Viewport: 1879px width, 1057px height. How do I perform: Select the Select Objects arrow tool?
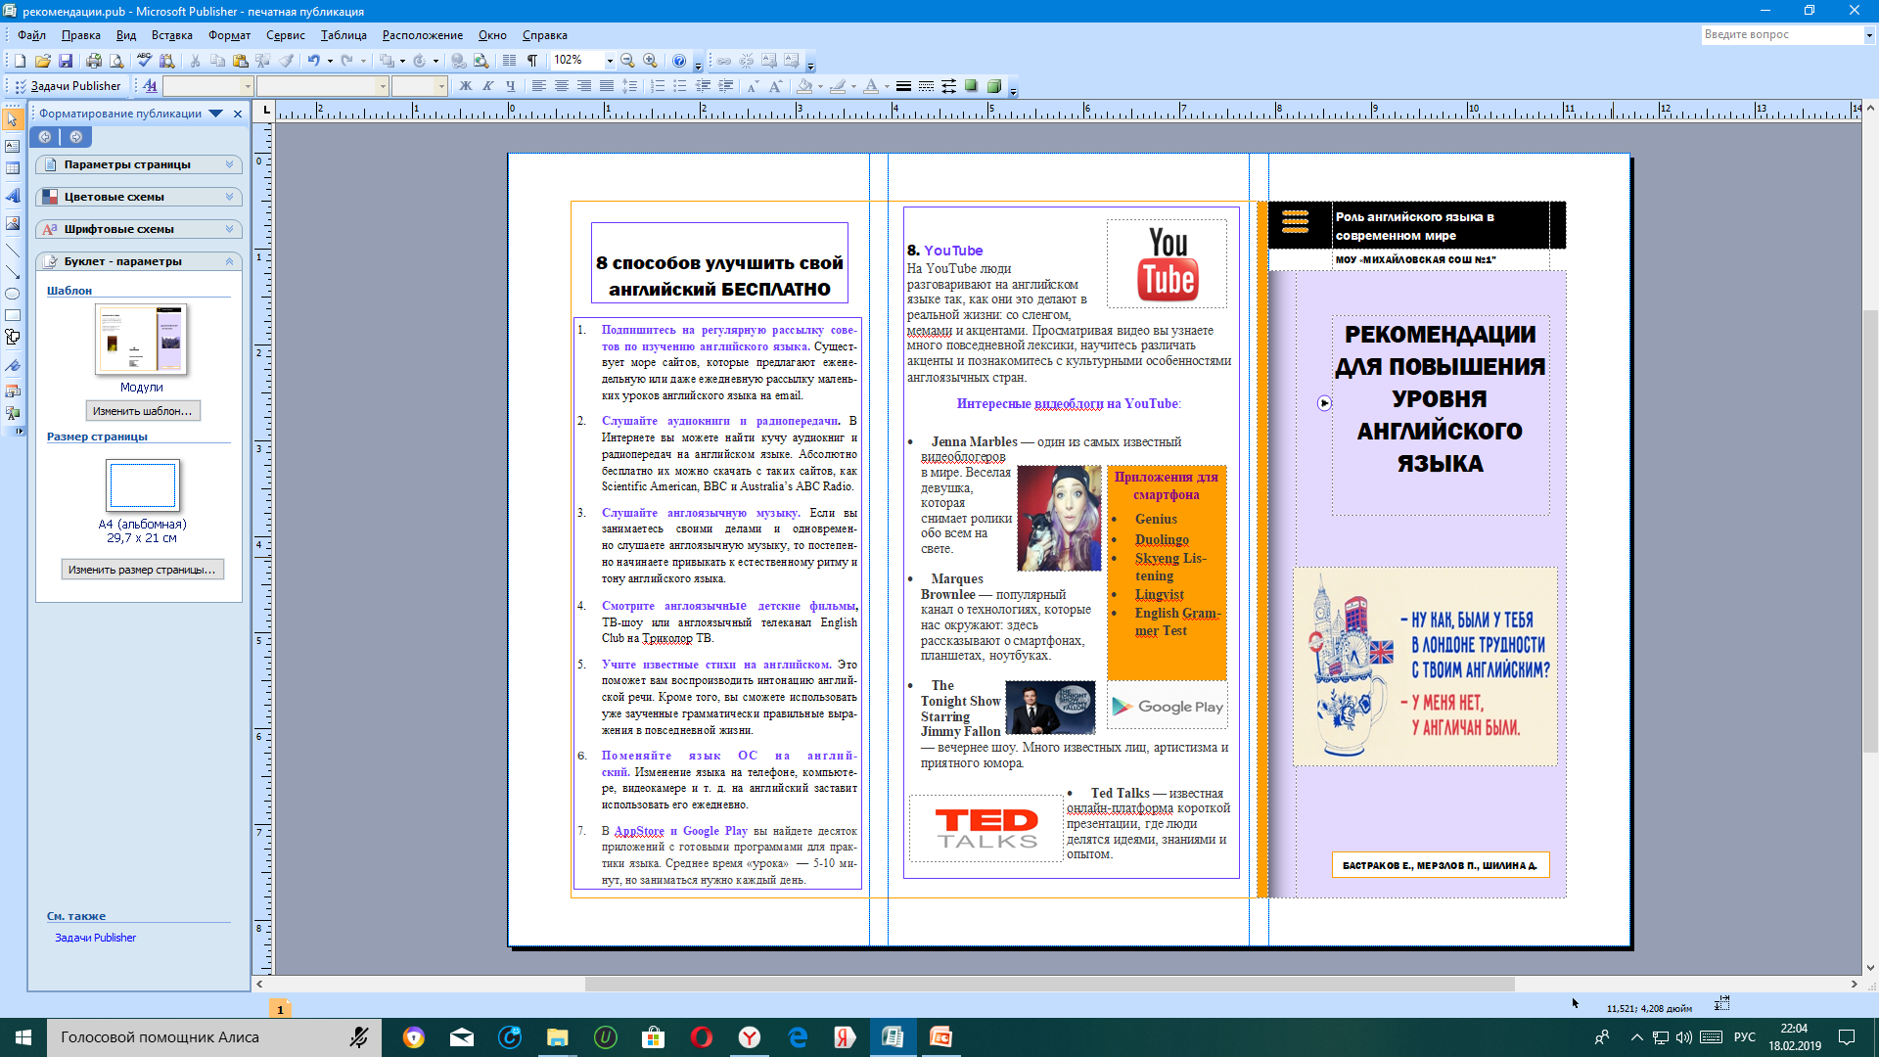point(13,119)
